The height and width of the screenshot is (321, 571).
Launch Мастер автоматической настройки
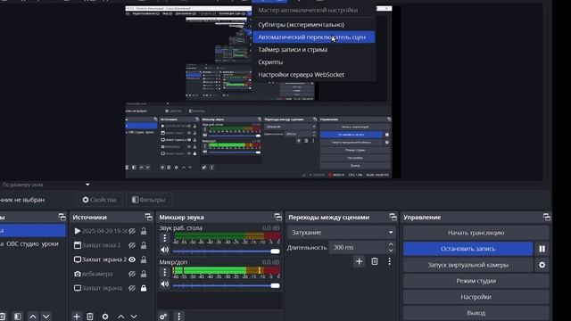click(x=313, y=10)
